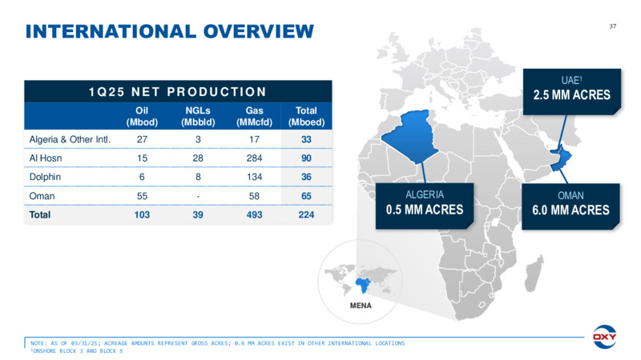Image resolution: width=641 pixels, height=360 pixels.
Task: Click Dolphin oil value 6
Action: pyautogui.click(x=142, y=177)
